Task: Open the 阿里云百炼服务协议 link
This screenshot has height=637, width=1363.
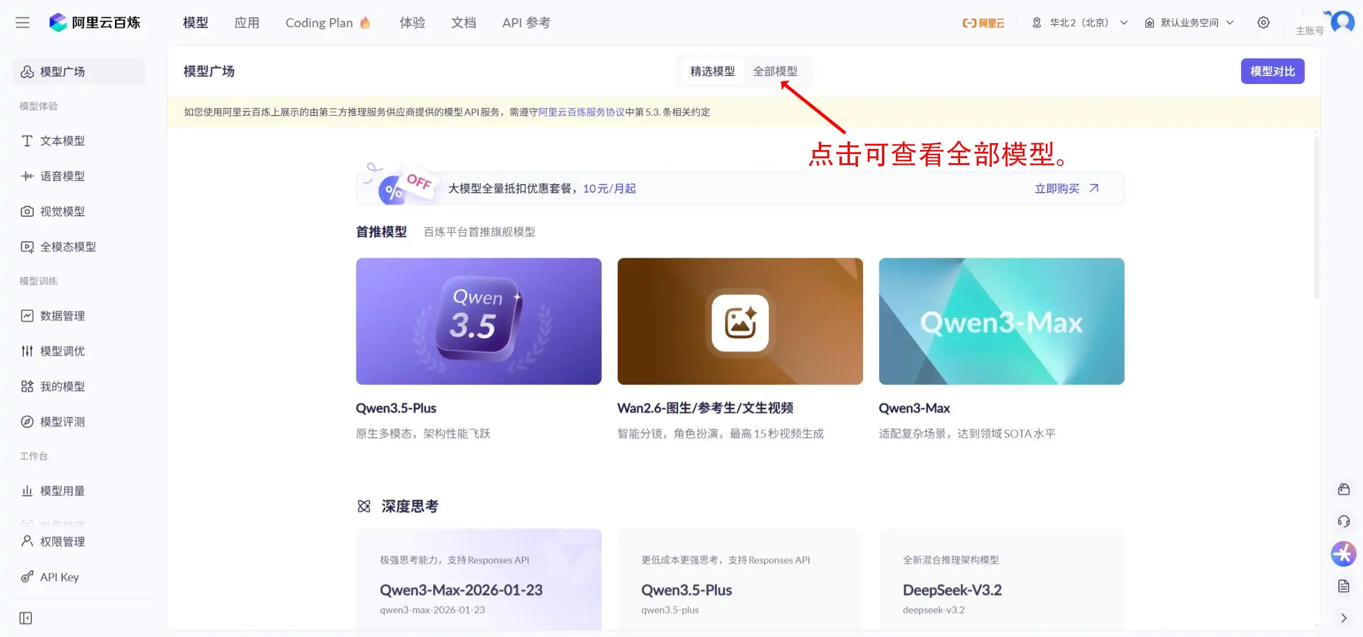Action: 582,112
